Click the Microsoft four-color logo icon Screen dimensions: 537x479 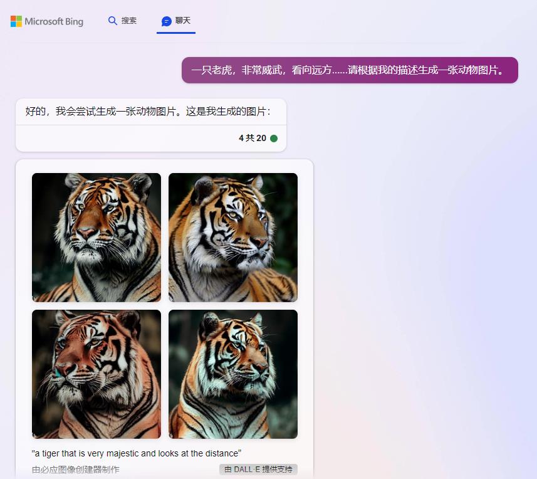16,21
